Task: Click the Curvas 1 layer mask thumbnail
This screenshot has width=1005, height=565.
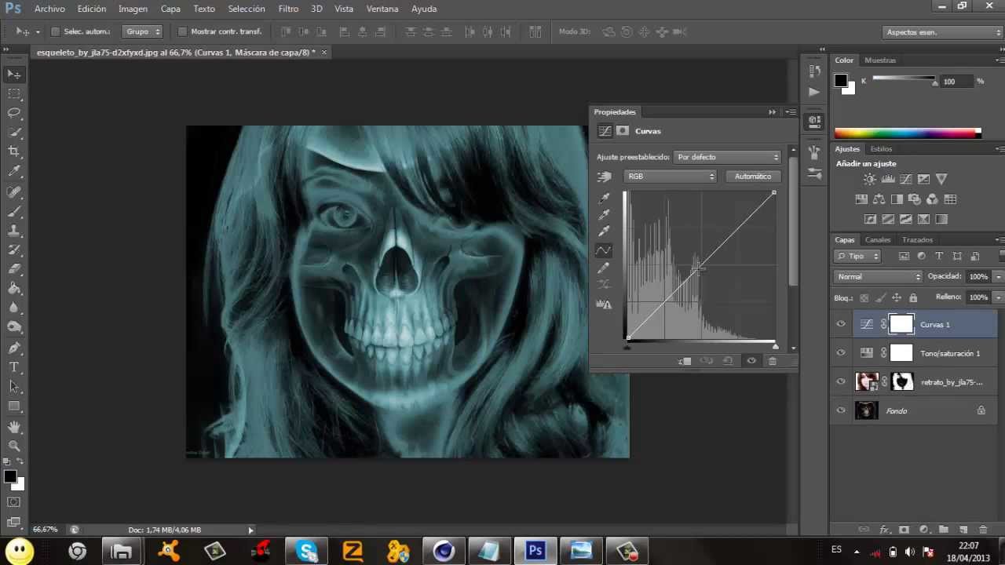Action: tap(901, 324)
